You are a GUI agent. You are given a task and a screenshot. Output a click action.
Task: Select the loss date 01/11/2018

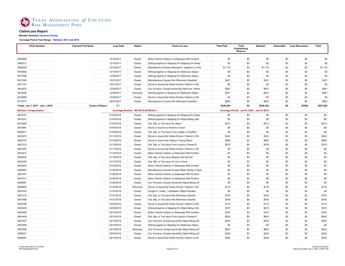[115, 136]
